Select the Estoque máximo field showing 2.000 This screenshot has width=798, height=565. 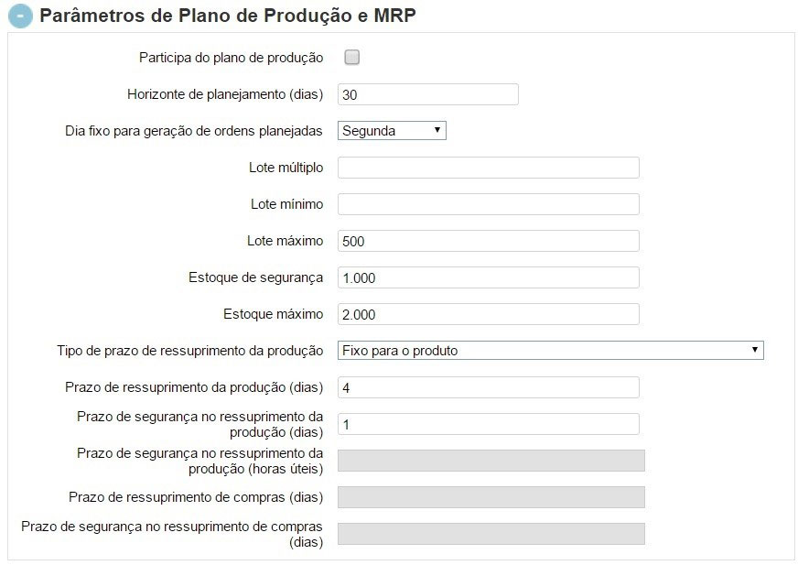click(x=489, y=313)
